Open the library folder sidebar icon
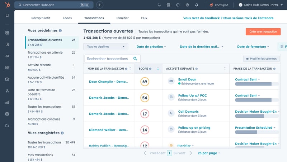 [x=7, y=126]
